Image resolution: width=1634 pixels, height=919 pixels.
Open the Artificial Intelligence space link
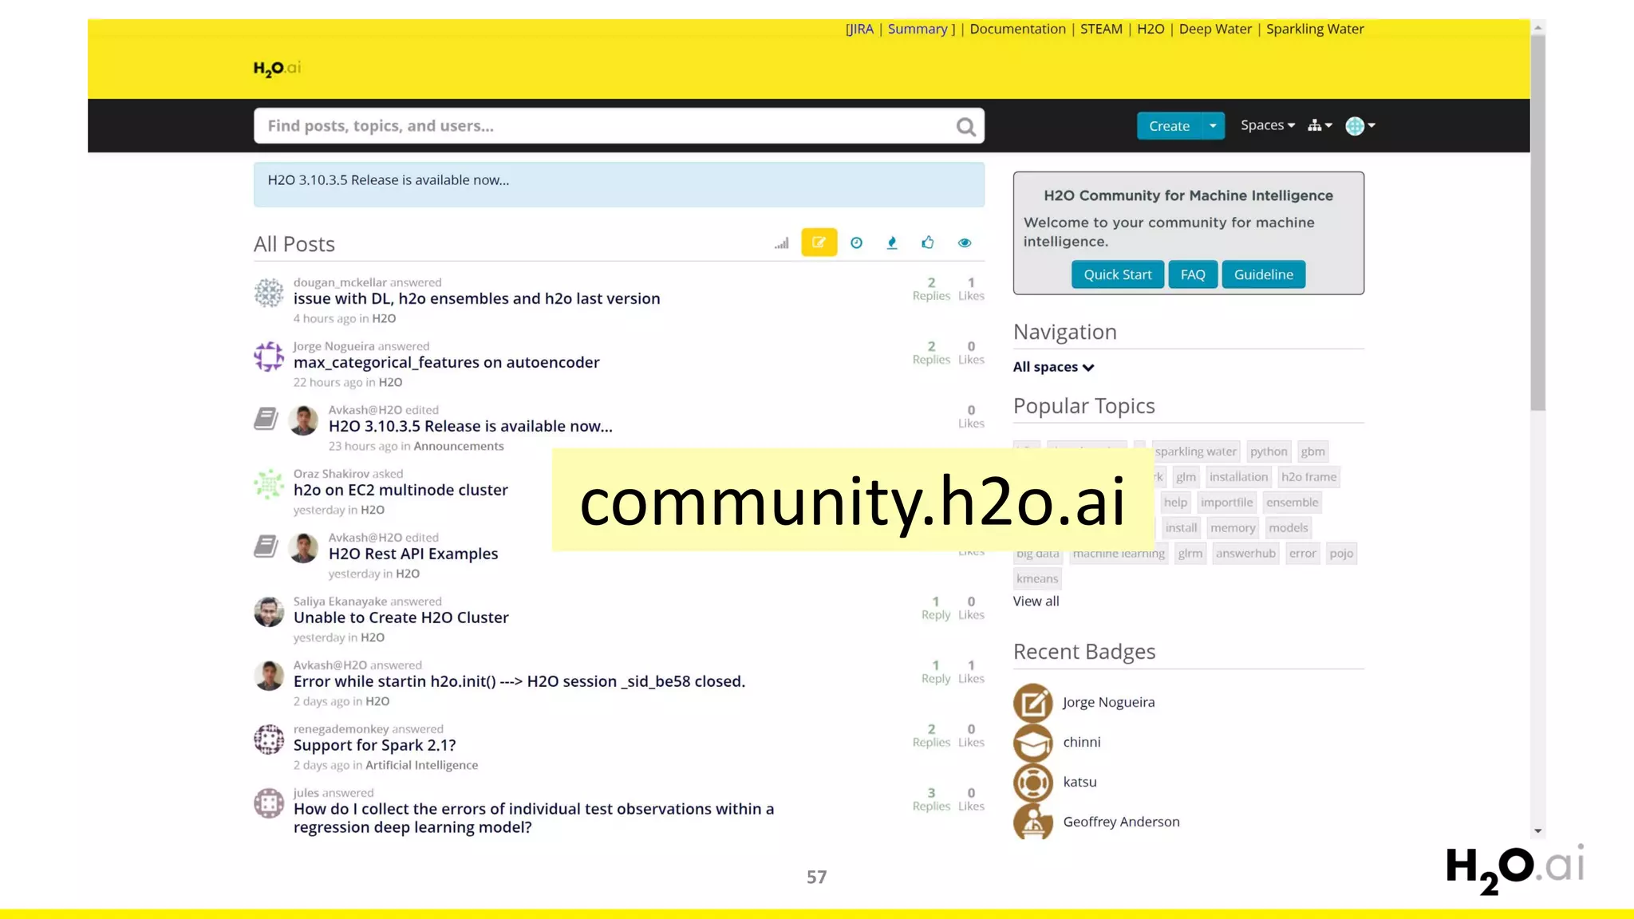tap(422, 765)
